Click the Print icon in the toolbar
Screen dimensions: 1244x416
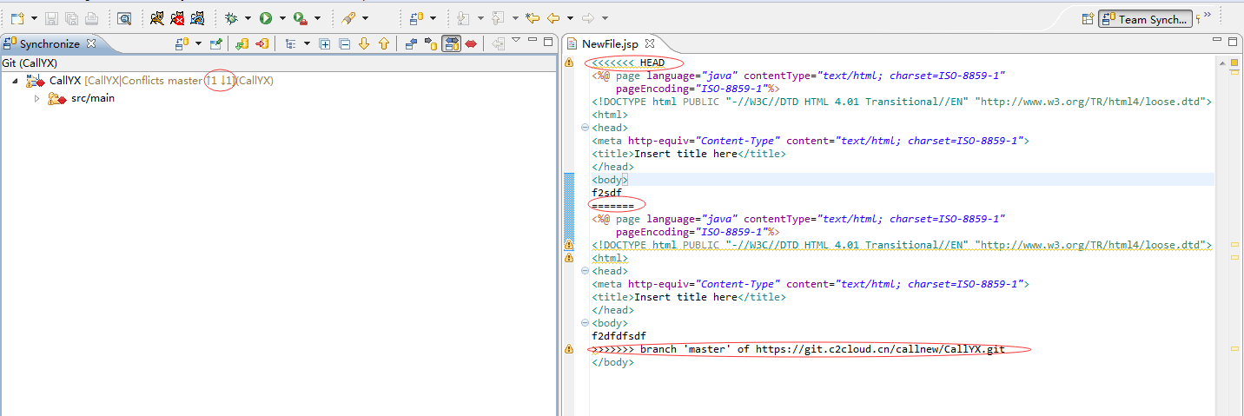91,17
